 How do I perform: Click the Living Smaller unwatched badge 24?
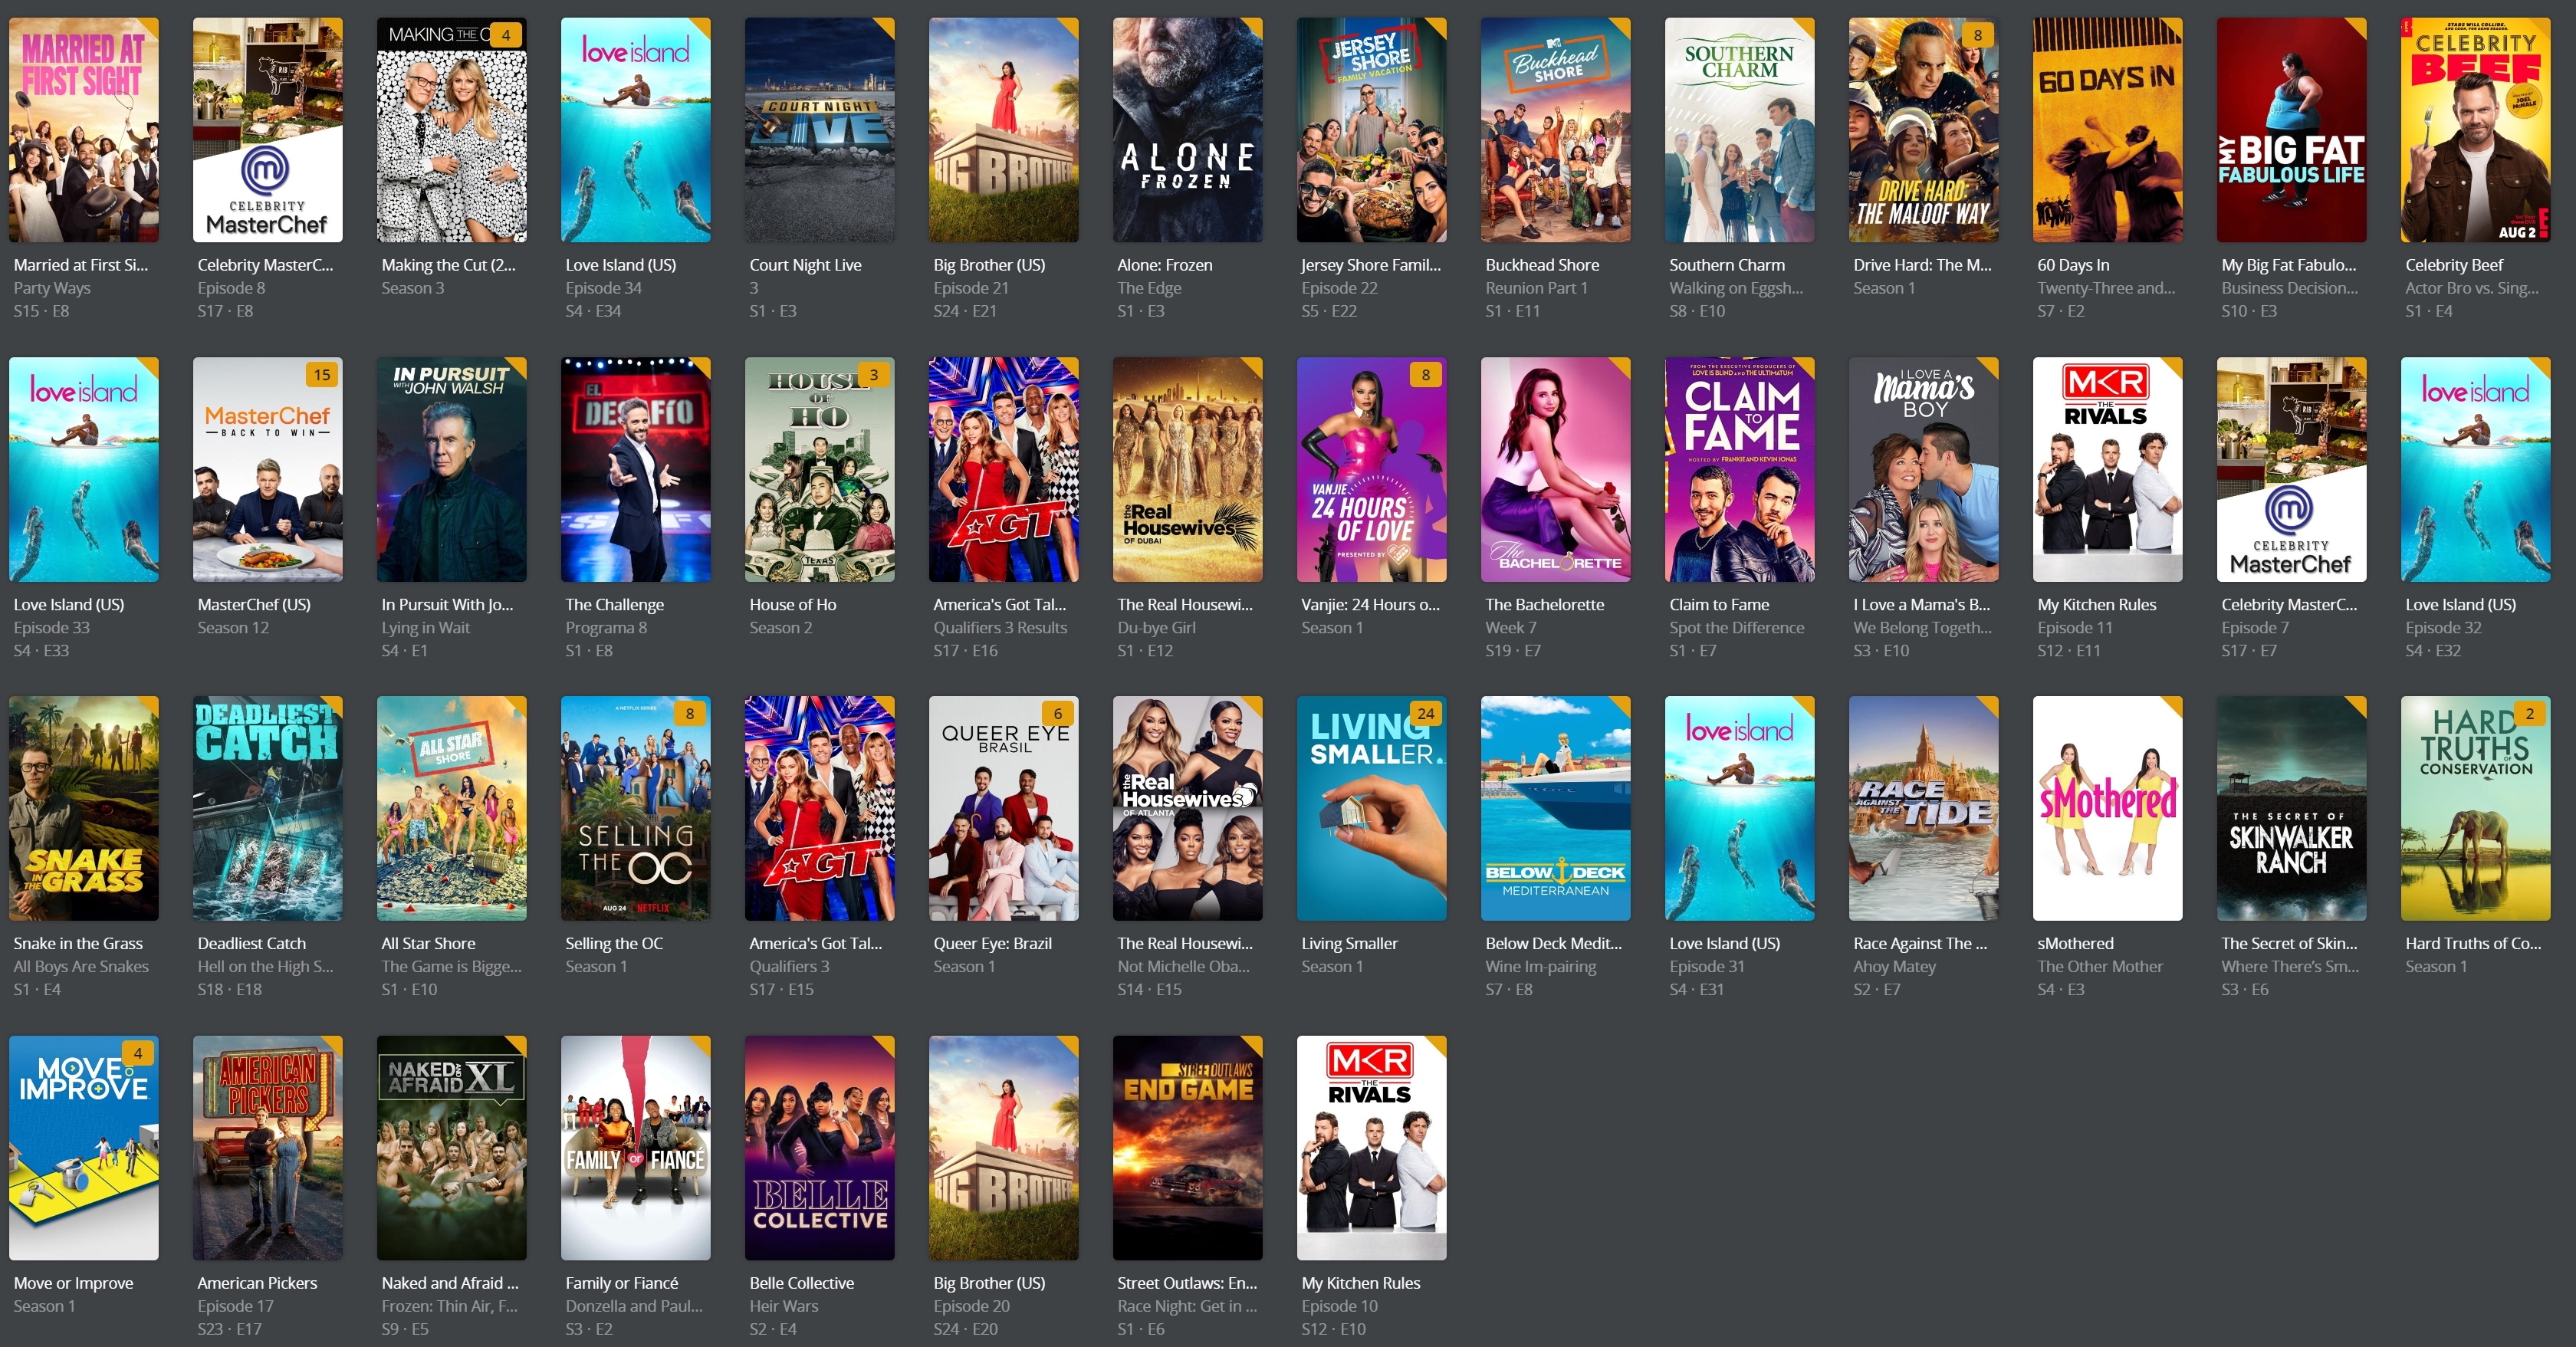pyautogui.click(x=1425, y=714)
